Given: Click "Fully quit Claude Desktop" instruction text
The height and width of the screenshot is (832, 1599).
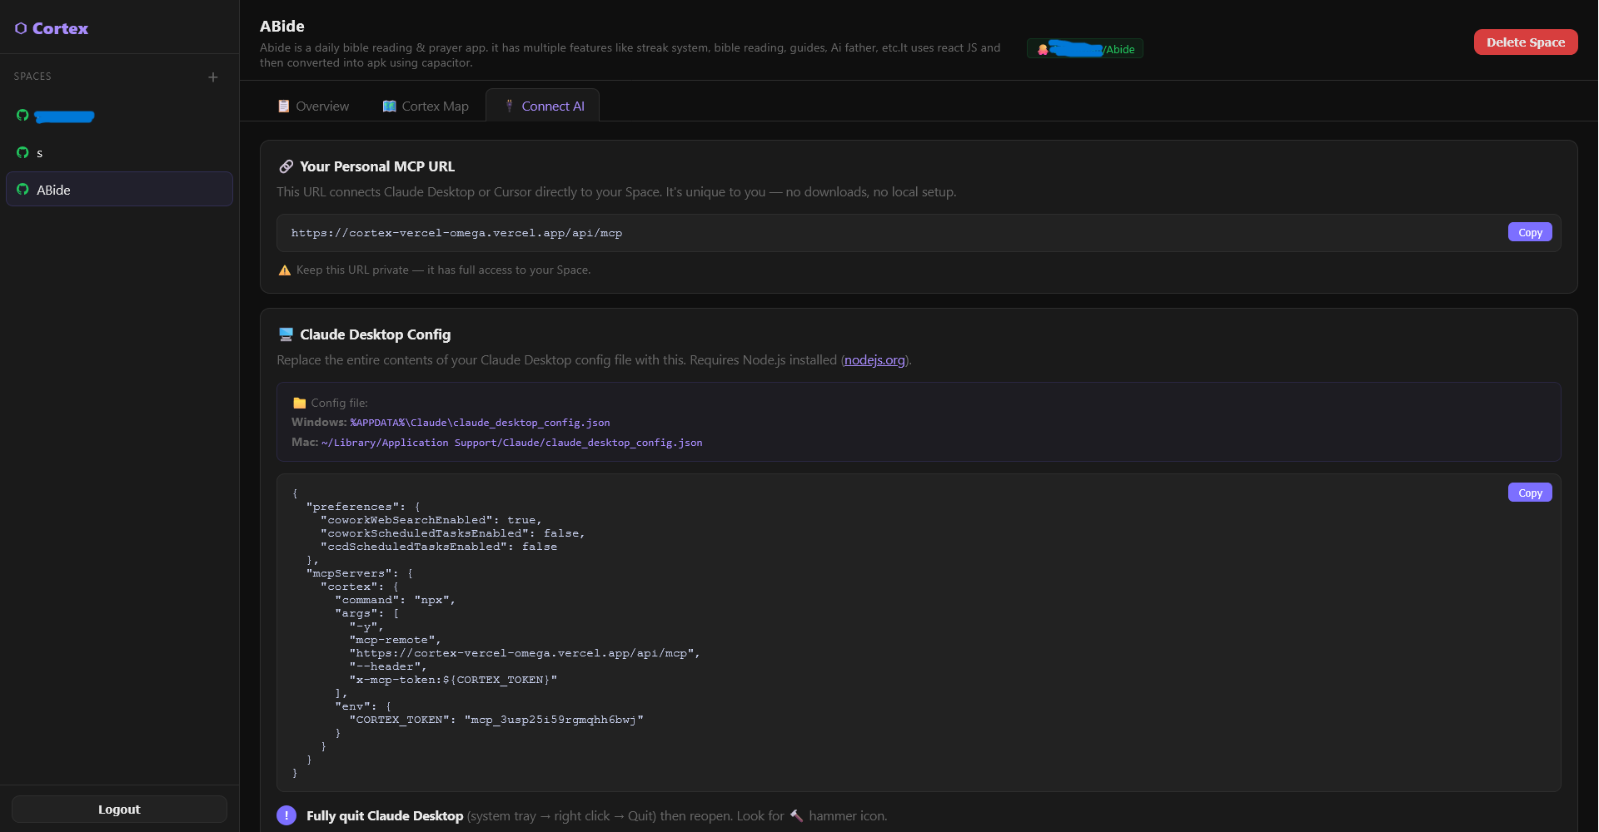Looking at the screenshot, I should coord(385,815).
